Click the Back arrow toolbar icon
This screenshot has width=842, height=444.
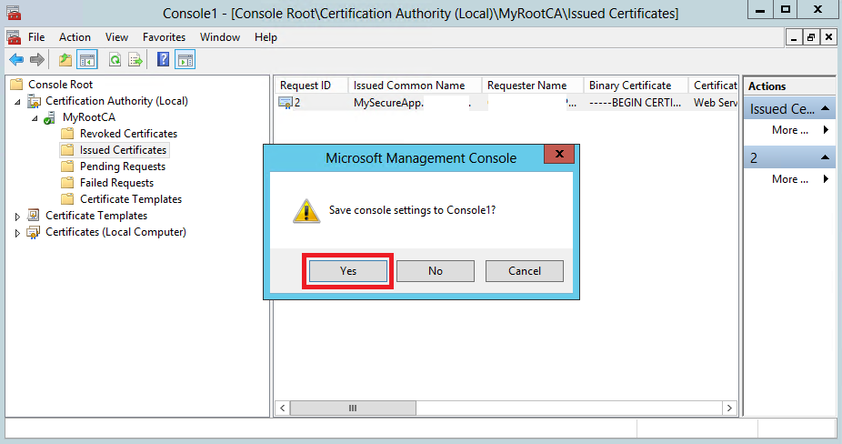16,60
